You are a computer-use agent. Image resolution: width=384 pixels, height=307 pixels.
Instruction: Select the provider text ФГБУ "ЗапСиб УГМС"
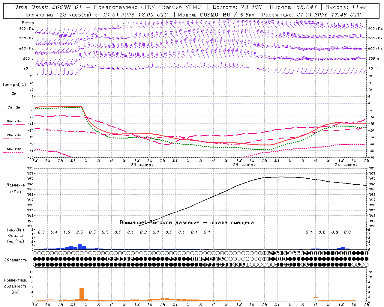click(x=172, y=7)
